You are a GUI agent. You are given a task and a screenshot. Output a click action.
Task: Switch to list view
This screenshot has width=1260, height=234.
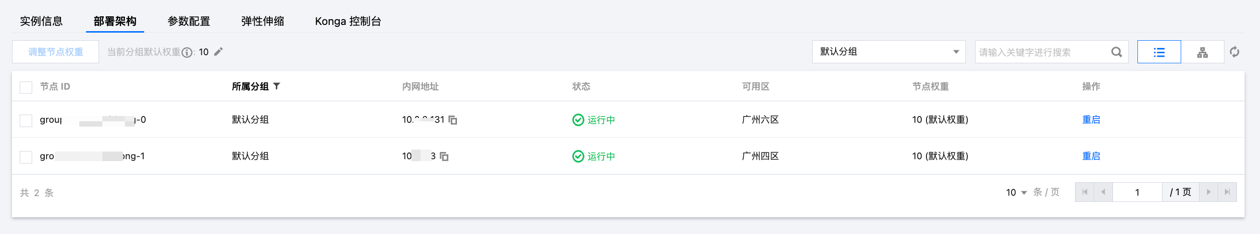point(1159,52)
